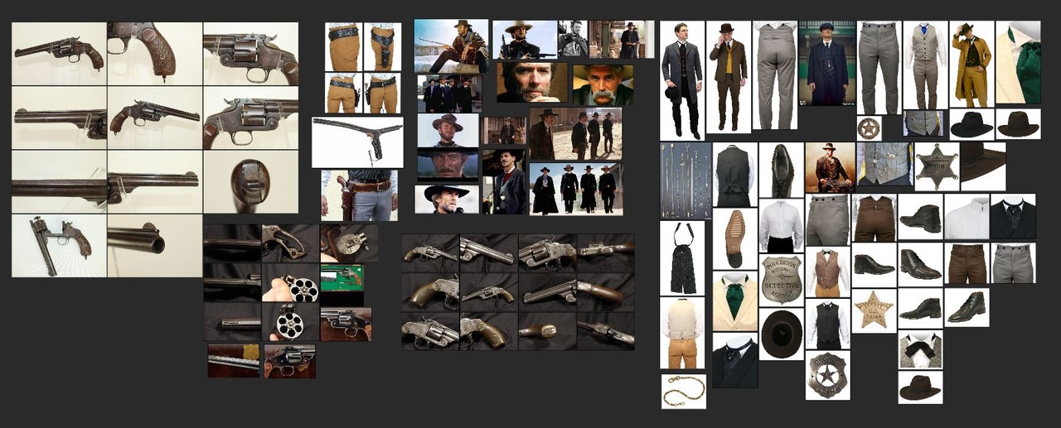
Task: Click the black hat at bottom of clothing group
Action: coord(920,387)
